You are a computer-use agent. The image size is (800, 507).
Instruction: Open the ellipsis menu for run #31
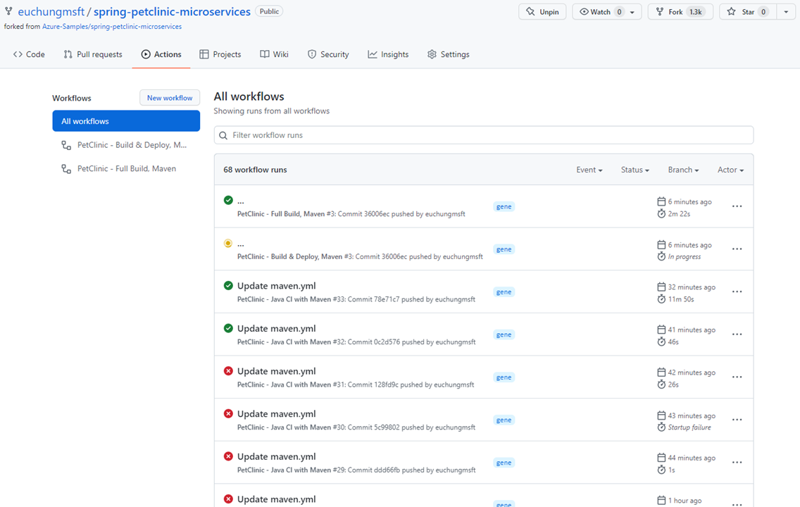pos(737,377)
